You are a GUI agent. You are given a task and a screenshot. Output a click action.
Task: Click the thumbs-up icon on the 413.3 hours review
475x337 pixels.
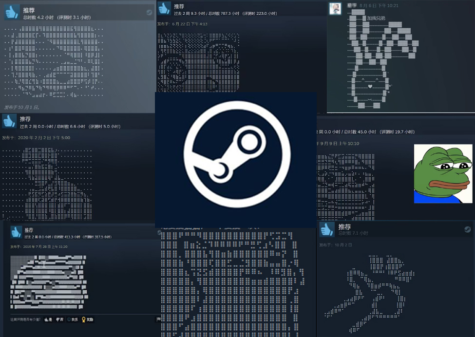(x=17, y=232)
